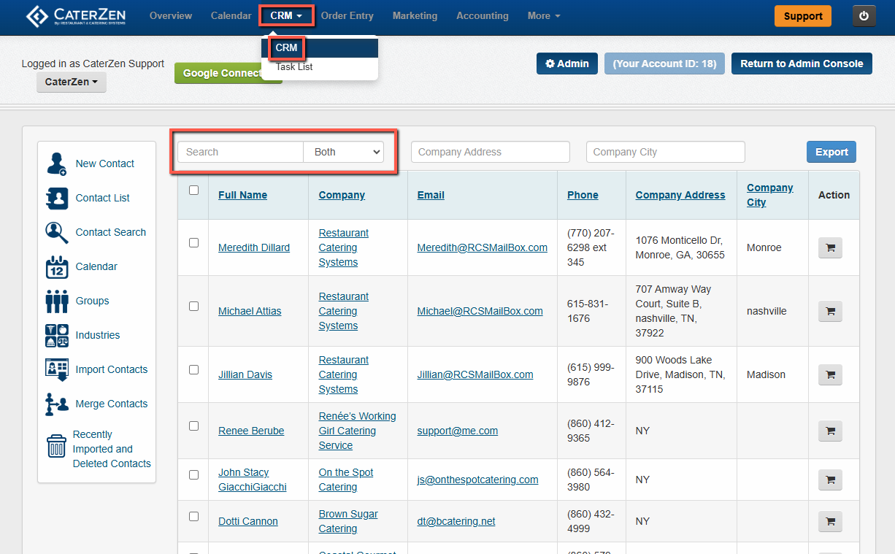
Task: Click the CaterZen logo icon
Action: tap(37, 15)
